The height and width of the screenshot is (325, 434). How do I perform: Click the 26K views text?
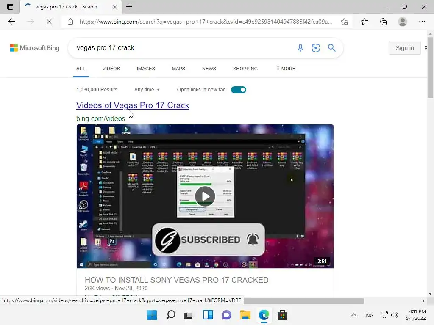97,288
